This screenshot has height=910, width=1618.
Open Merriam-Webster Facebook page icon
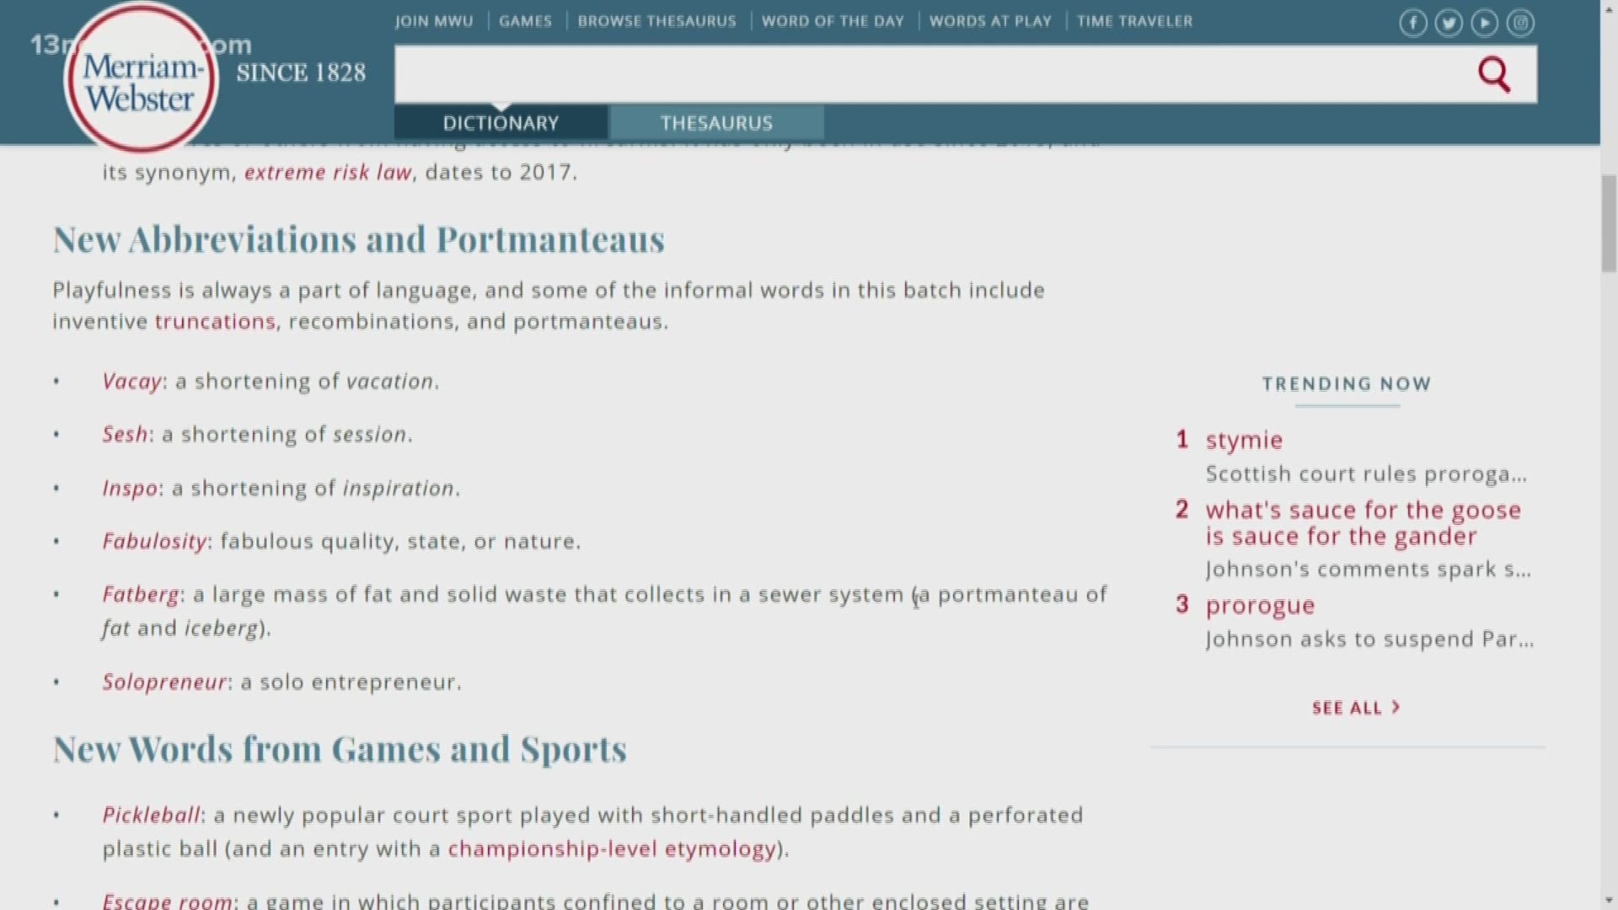1413,23
